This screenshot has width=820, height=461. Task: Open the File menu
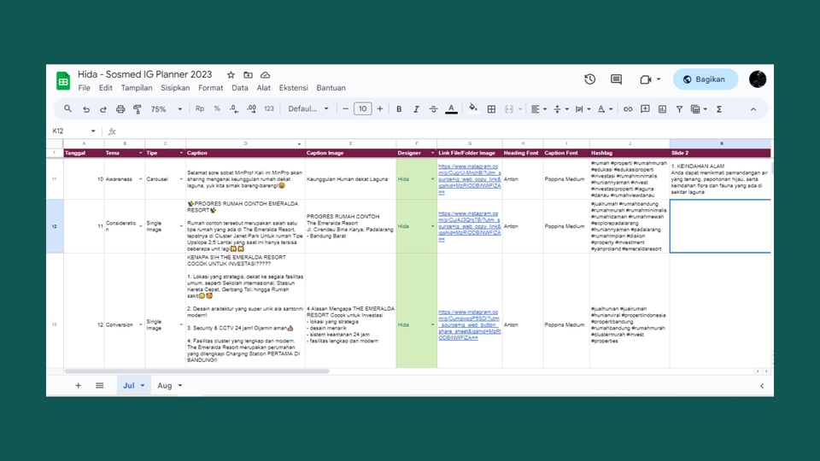(x=85, y=88)
